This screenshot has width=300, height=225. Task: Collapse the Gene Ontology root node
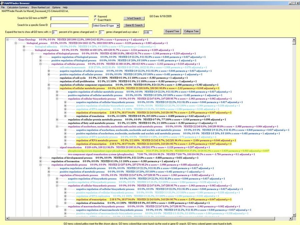[7, 40]
